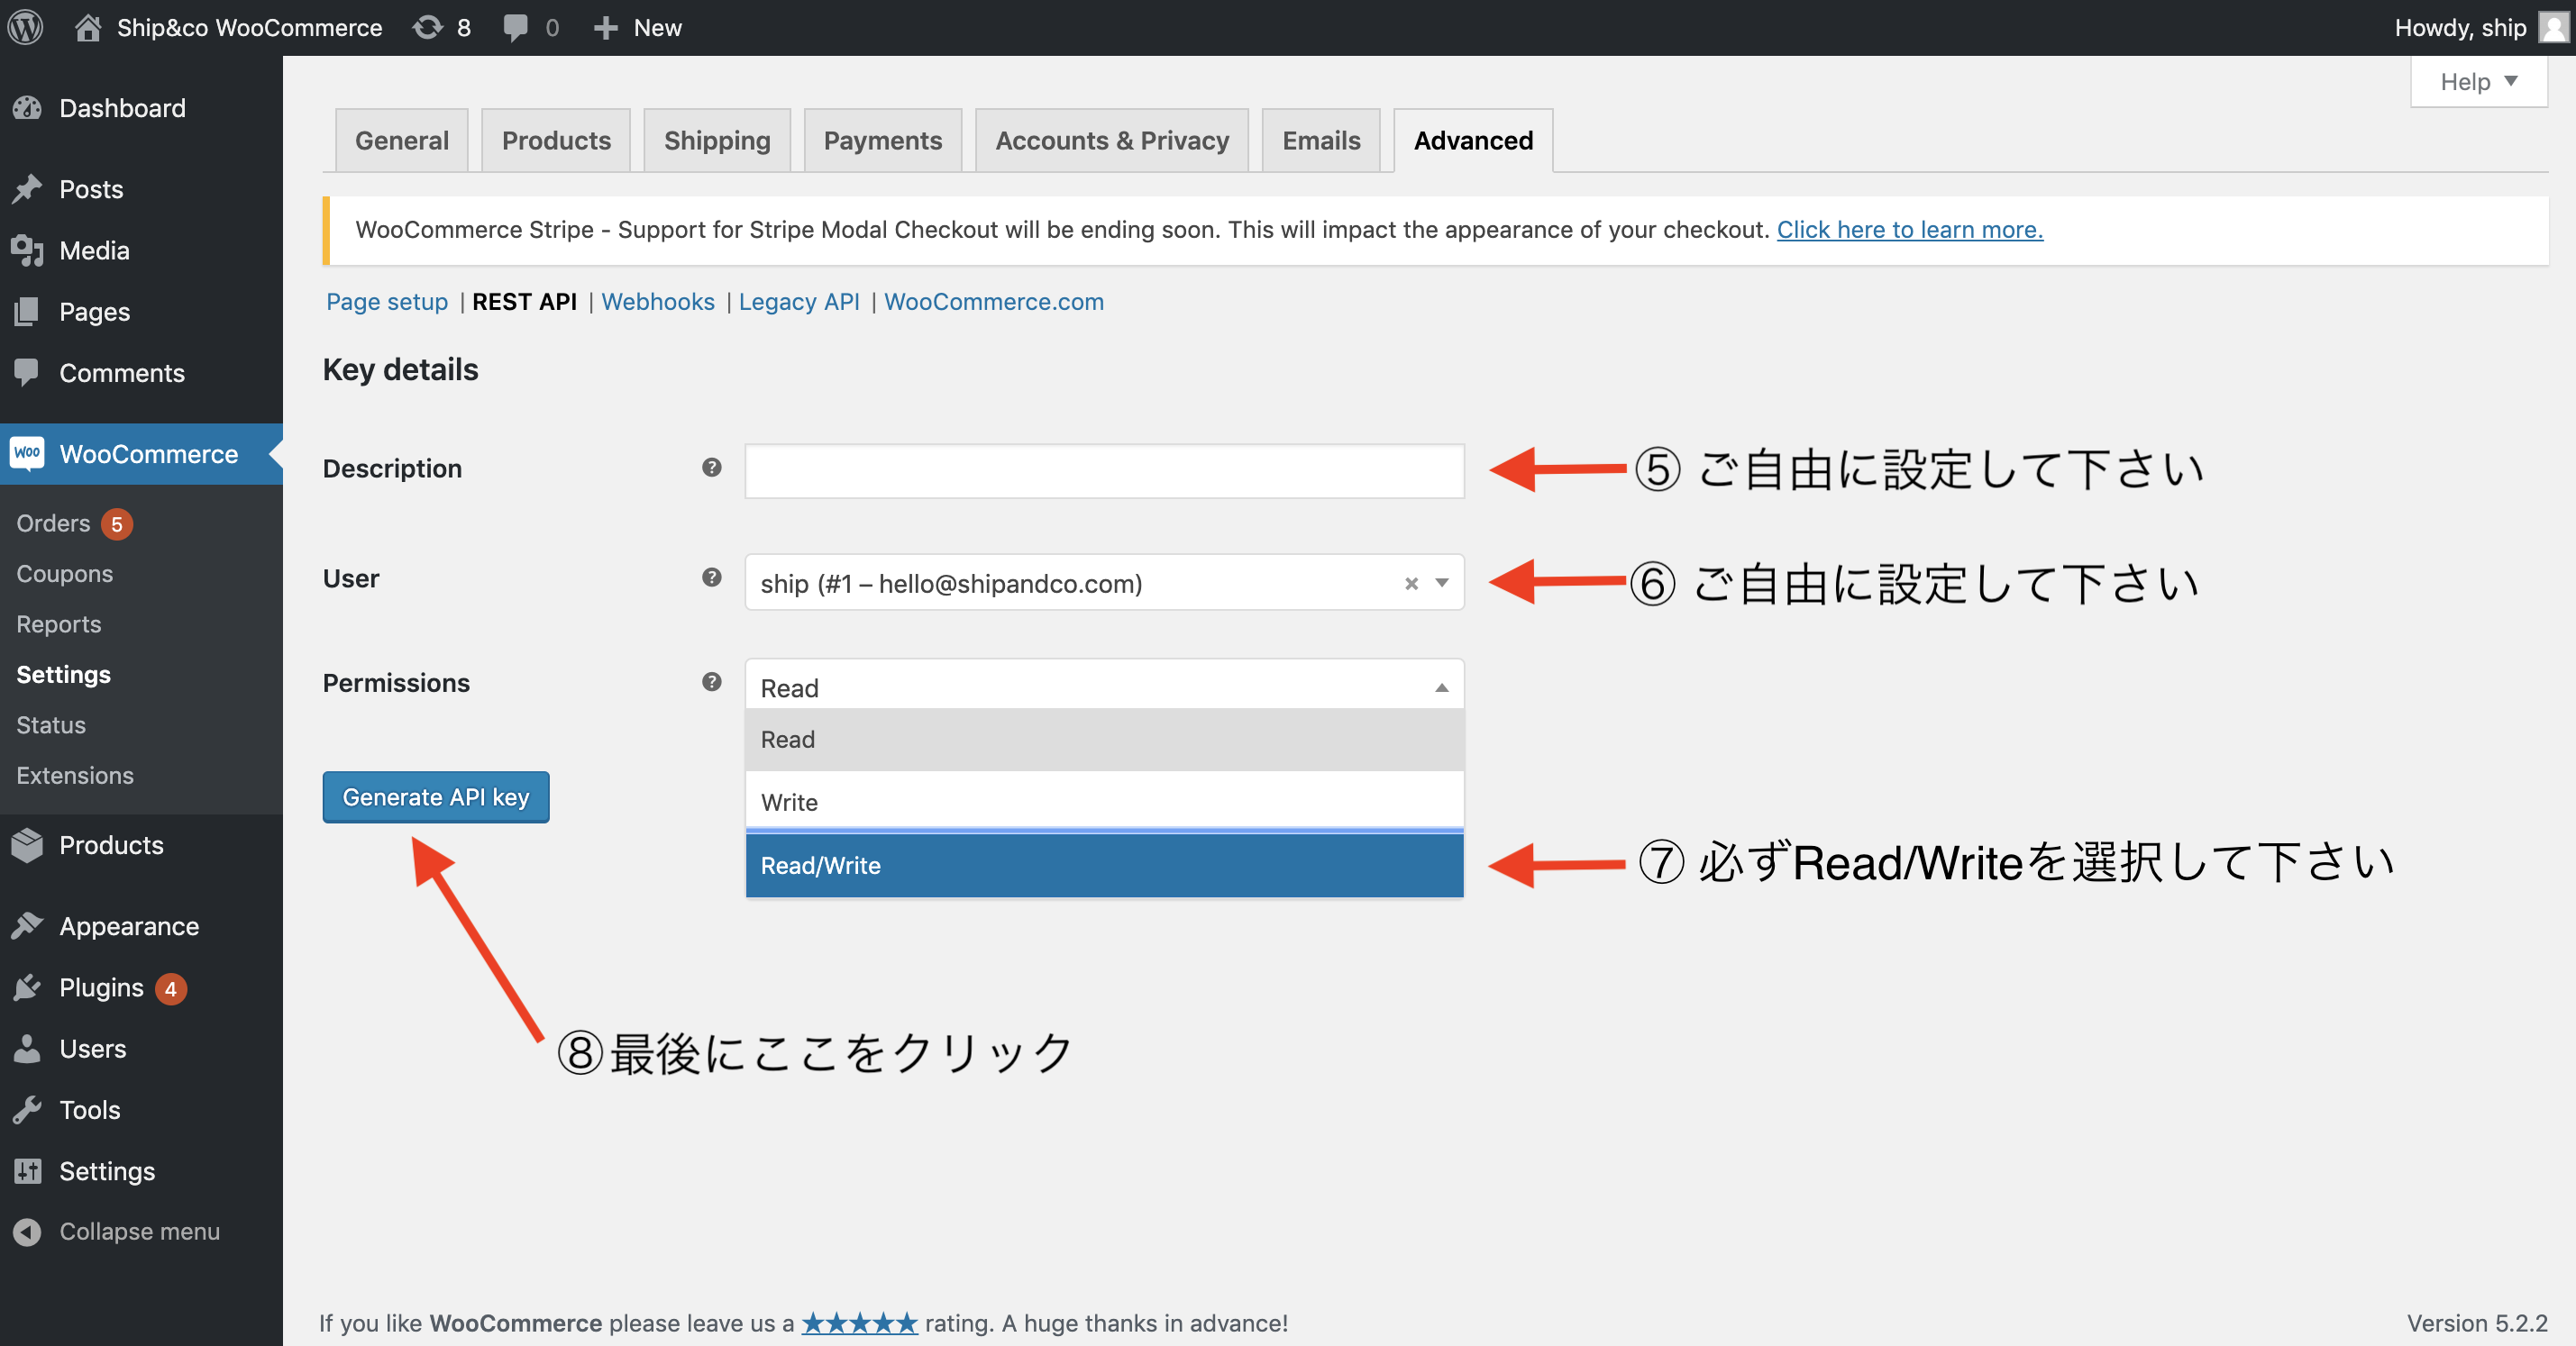Open Status in the WooCommerce submenu
The width and height of the screenshot is (2576, 1346).
click(50, 725)
